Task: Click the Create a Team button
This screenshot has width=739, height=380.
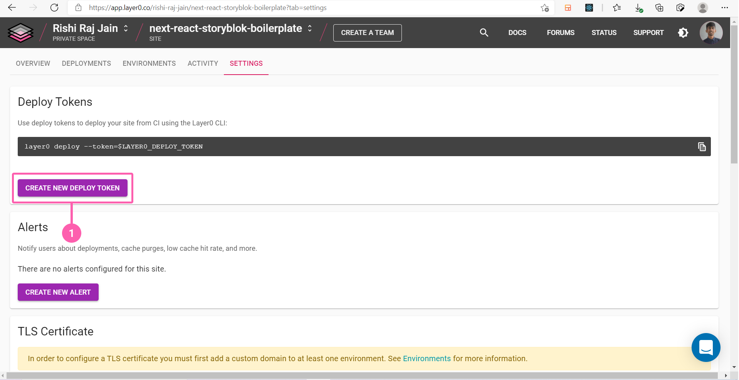Action: [x=367, y=33]
